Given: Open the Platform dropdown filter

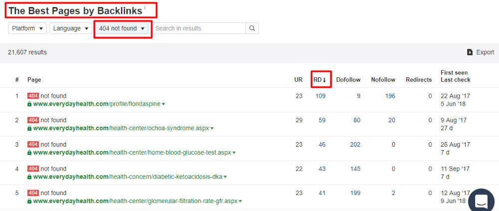Looking at the screenshot, I should pos(27,28).
